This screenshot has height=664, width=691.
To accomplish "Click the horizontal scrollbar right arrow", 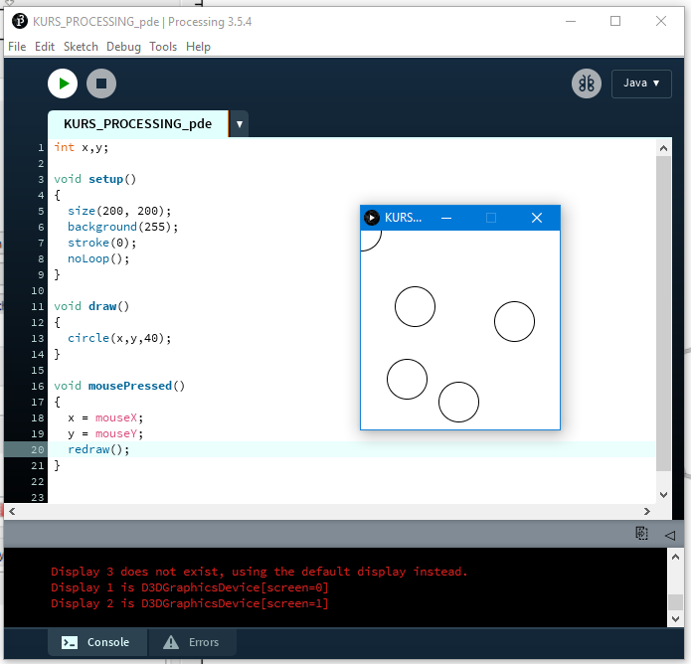I will coord(647,511).
